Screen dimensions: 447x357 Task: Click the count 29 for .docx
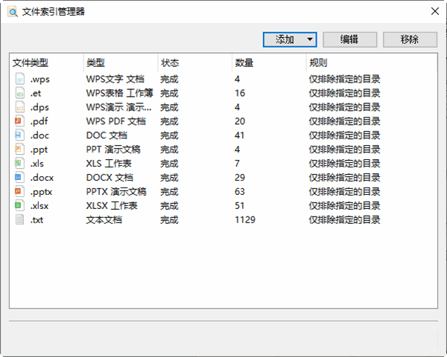tap(240, 178)
